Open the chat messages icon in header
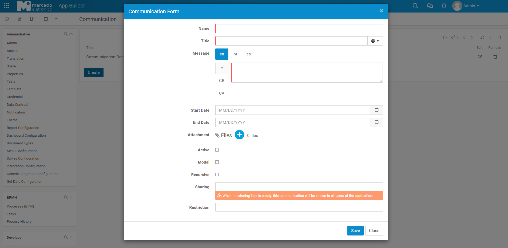 tap(430, 6)
